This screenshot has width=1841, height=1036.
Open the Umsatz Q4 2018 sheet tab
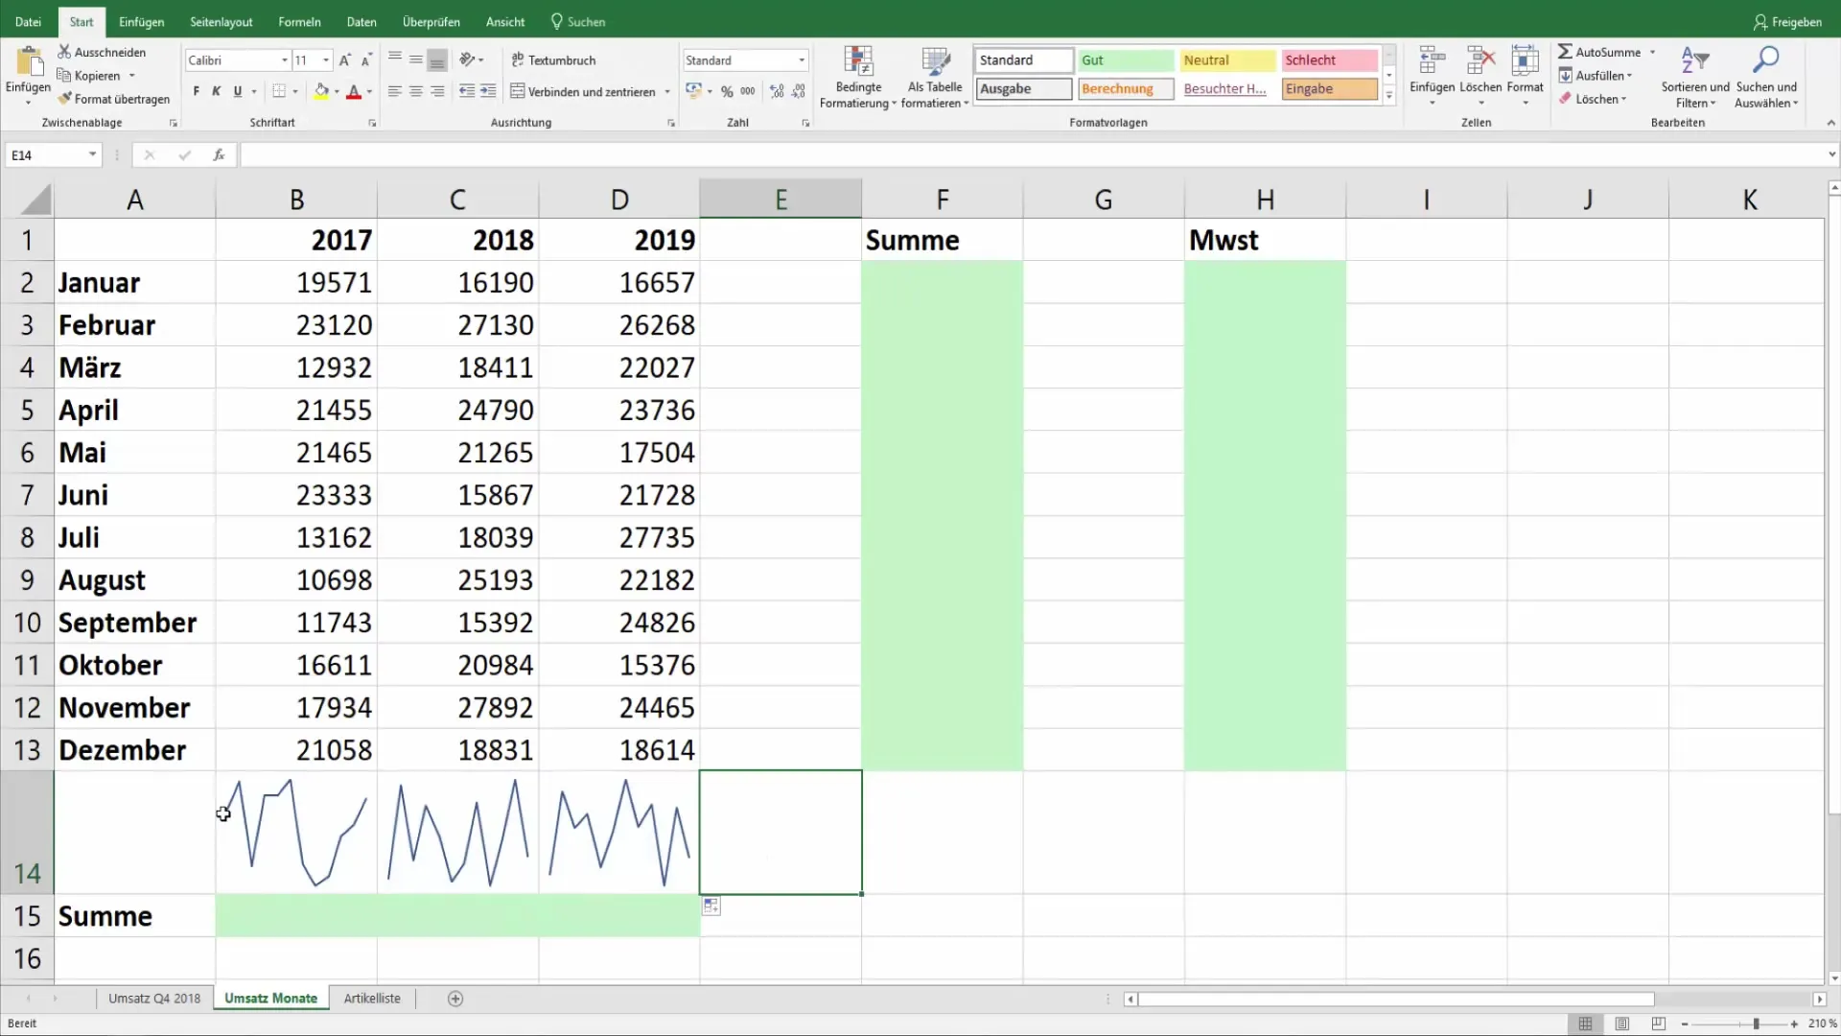154,999
